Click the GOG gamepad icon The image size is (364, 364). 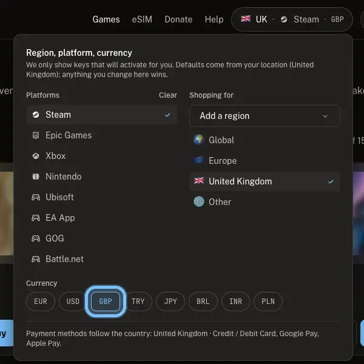[x=36, y=238]
